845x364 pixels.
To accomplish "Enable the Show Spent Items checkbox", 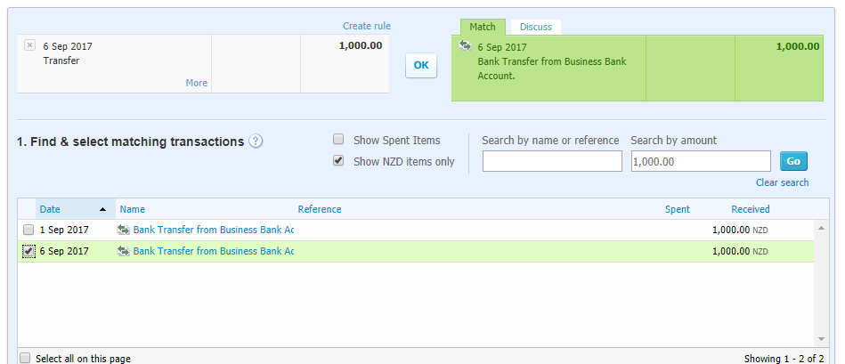I will pyautogui.click(x=338, y=140).
